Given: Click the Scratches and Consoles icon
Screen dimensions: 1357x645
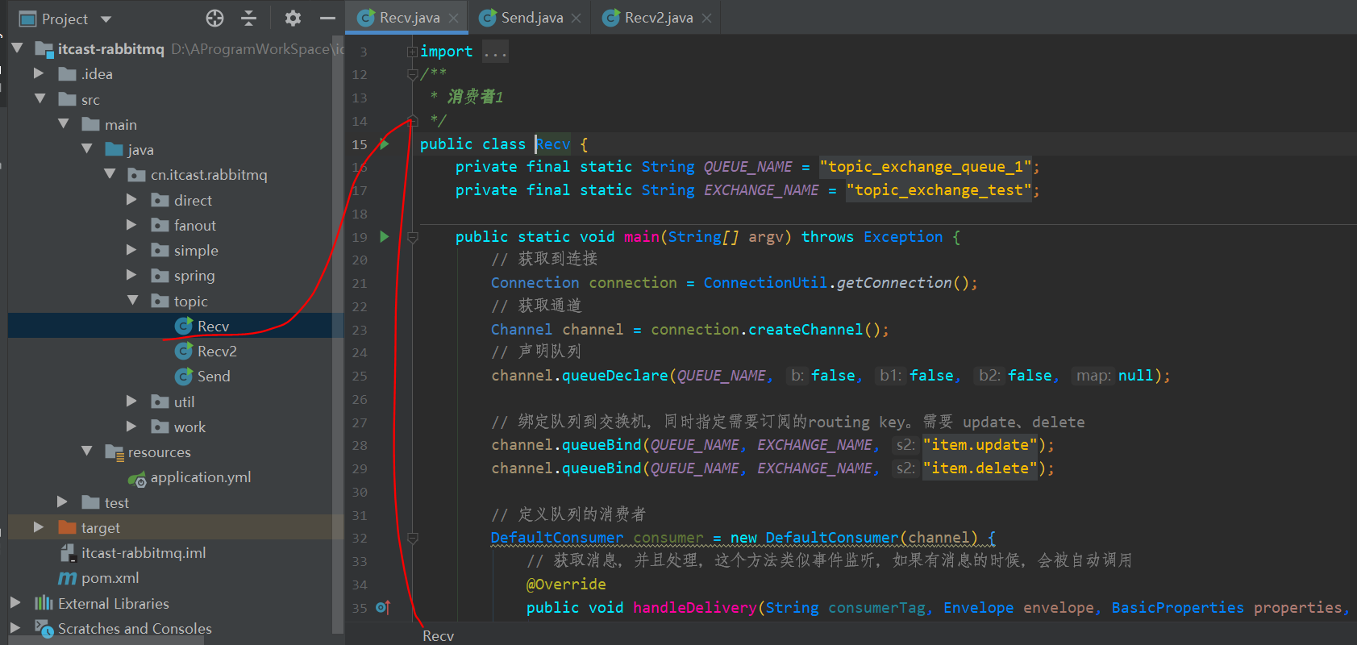Looking at the screenshot, I should tap(44, 627).
